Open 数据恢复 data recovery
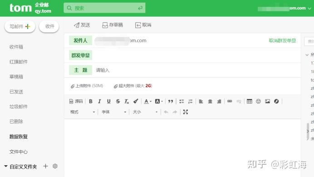Screen dimensions: 314x177 pos(19,137)
